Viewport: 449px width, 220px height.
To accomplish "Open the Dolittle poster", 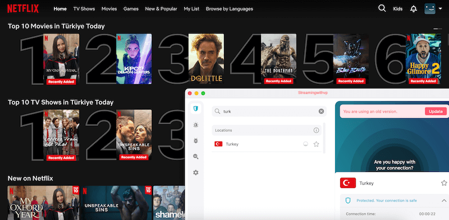I will pos(206,59).
